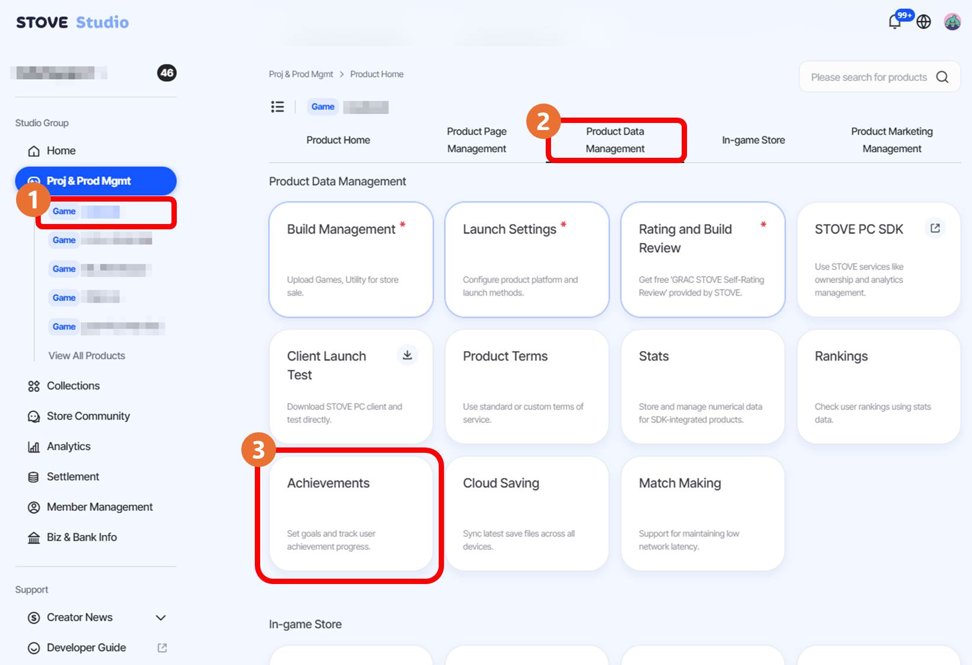The height and width of the screenshot is (665, 972).
Task: Click the Analytics chart icon
Action: (x=34, y=446)
